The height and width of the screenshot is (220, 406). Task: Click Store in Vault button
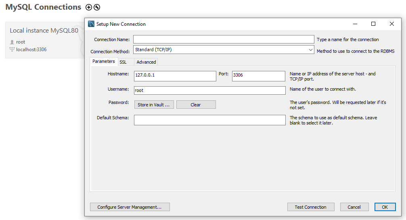pos(154,105)
